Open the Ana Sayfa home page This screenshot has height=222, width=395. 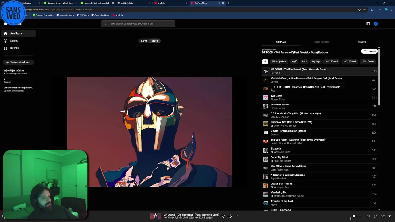pyautogui.click(x=18, y=33)
